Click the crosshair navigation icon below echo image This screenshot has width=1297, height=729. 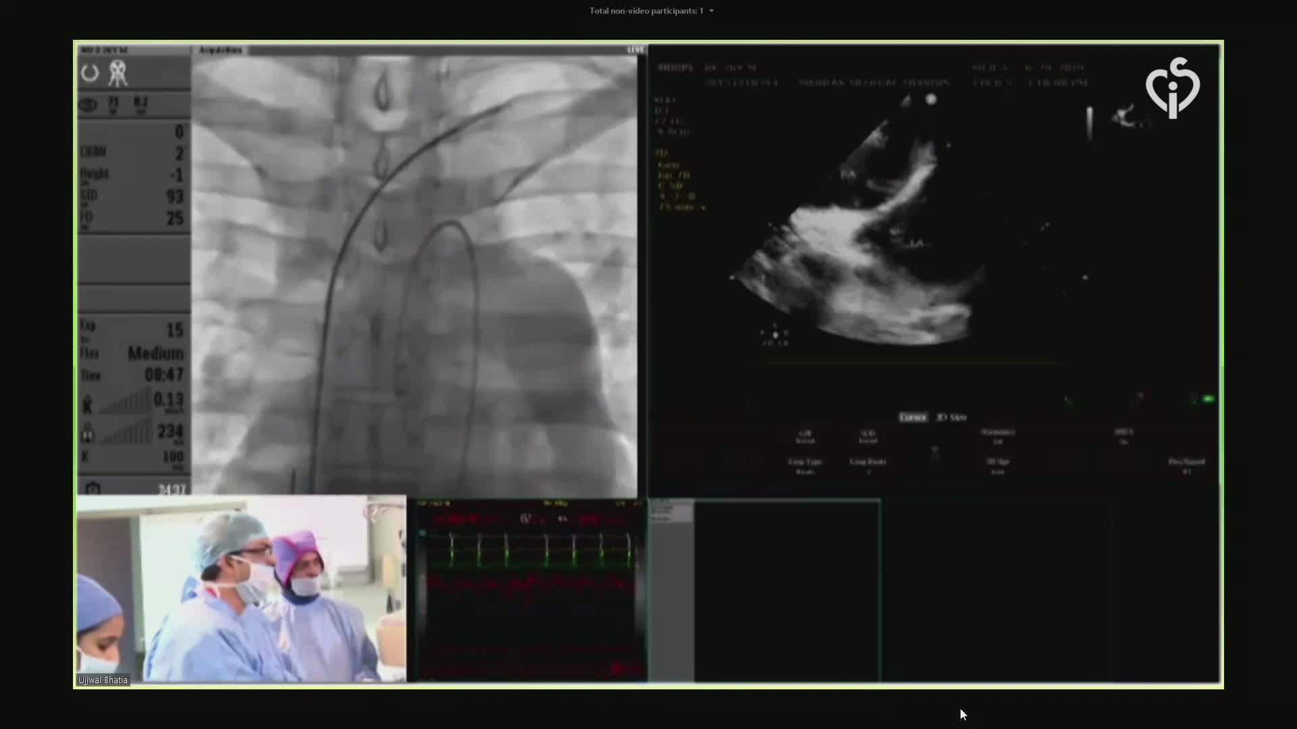point(775,334)
